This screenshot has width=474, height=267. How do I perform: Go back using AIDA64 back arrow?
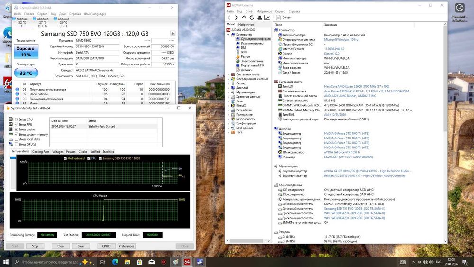click(229, 18)
